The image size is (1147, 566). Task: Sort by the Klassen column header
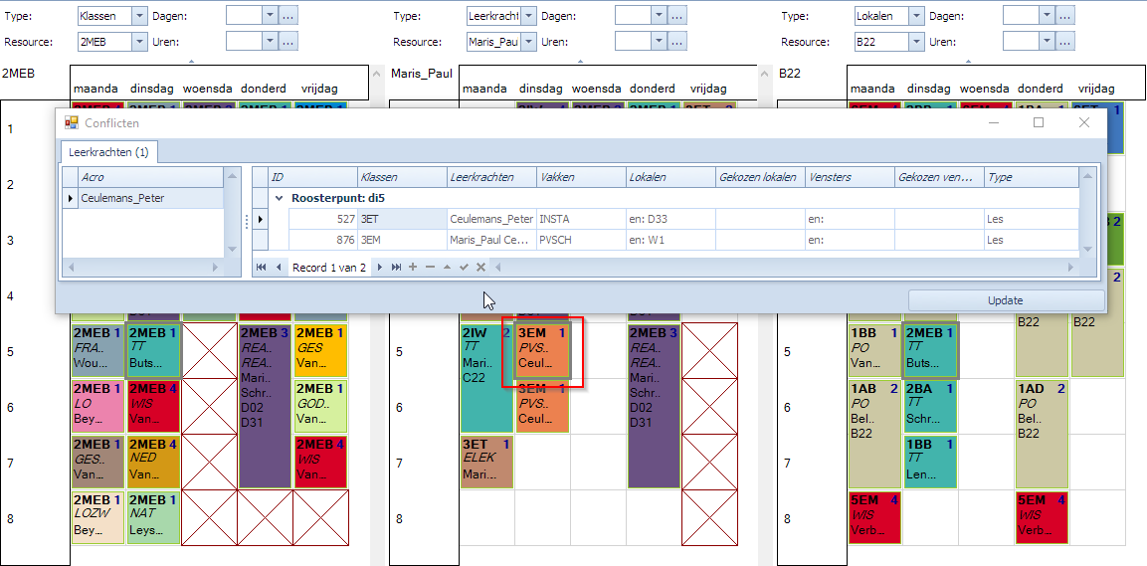[402, 177]
